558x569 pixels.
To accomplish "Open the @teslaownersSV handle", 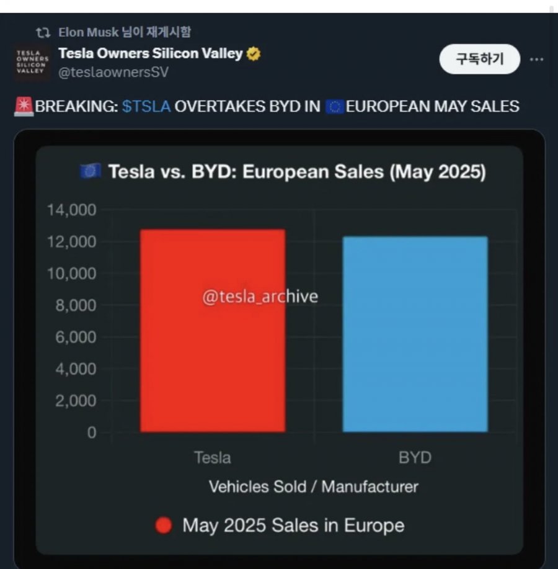I will tap(113, 72).
